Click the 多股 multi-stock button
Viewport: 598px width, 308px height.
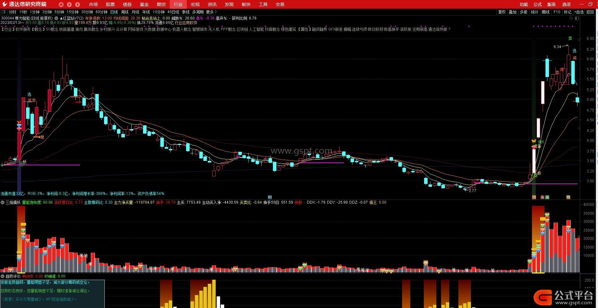(x=523, y=12)
